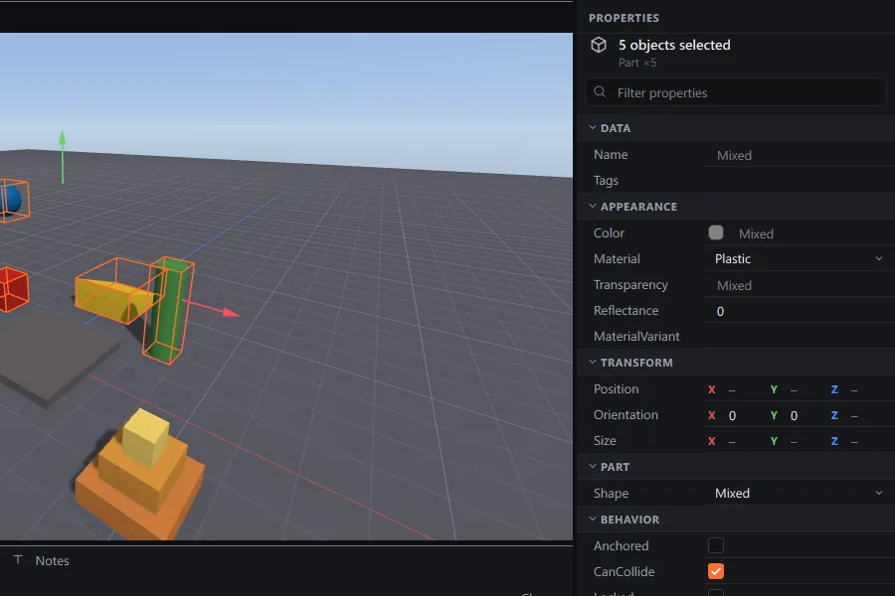Click the Size Z field
The height and width of the screenshot is (596, 895).
859,441
